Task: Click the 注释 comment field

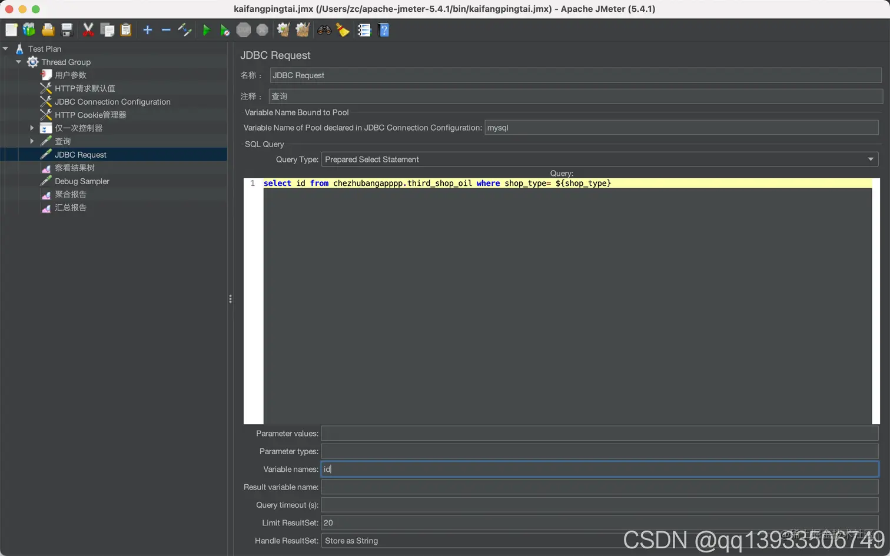Action: pyautogui.click(x=576, y=96)
